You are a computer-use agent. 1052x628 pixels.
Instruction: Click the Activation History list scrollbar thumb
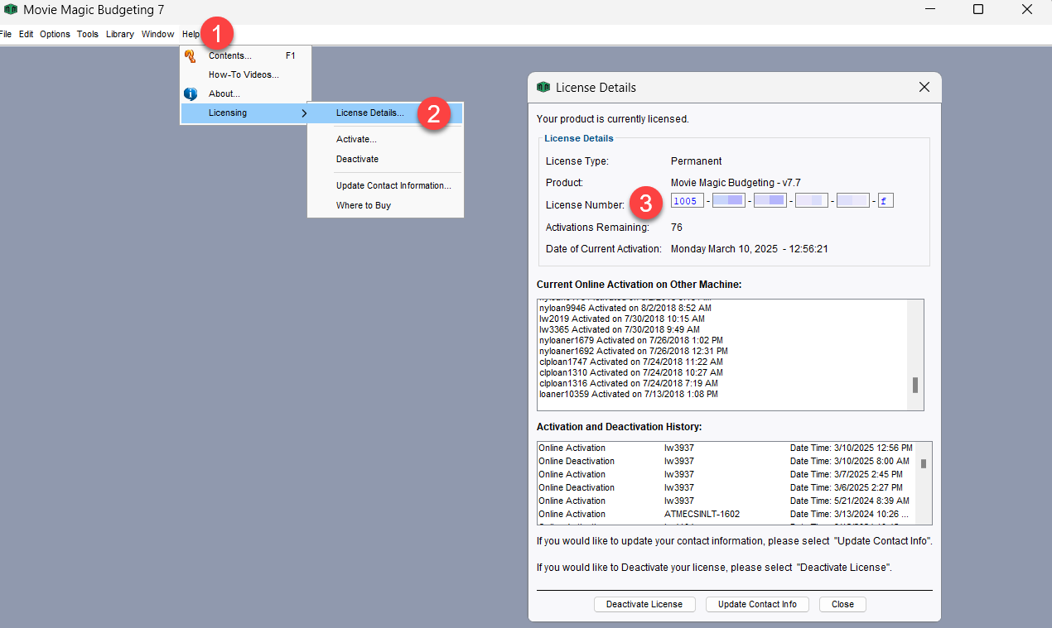point(924,463)
